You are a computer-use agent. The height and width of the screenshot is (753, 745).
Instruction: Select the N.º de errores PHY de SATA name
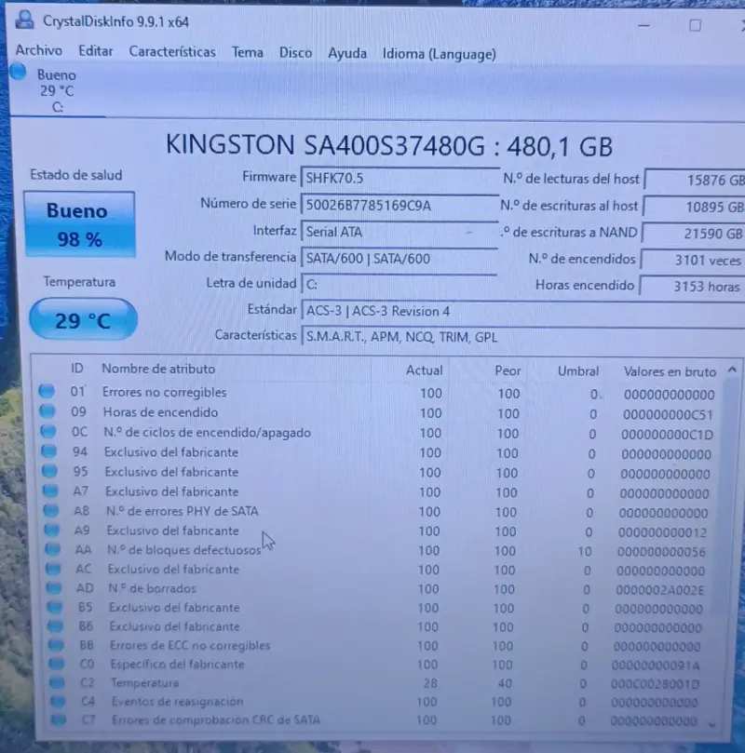(x=182, y=511)
